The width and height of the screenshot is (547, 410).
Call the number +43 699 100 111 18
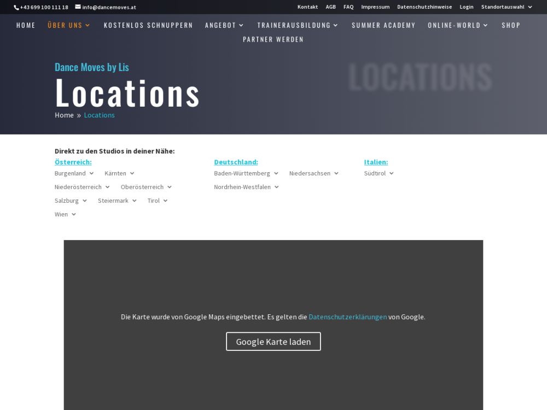[44, 7]
